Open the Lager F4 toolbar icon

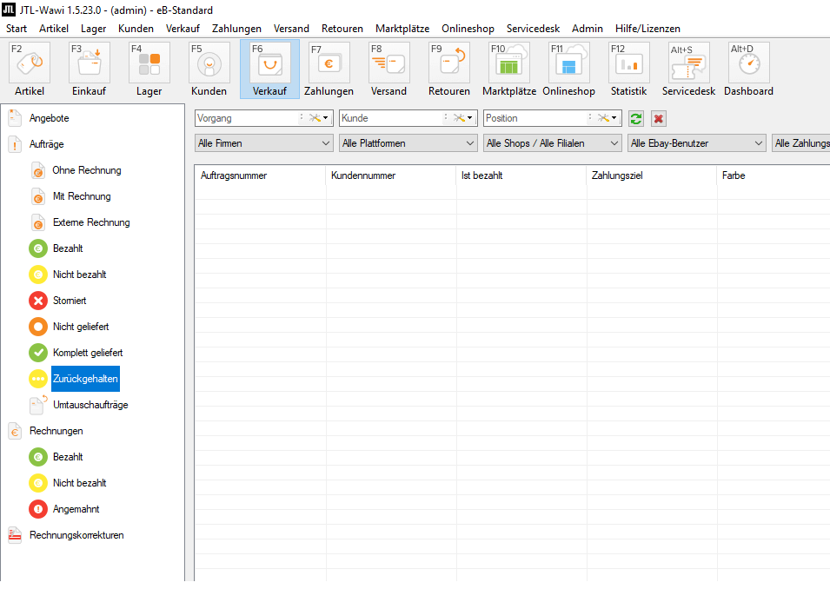(x=149, y=63)
